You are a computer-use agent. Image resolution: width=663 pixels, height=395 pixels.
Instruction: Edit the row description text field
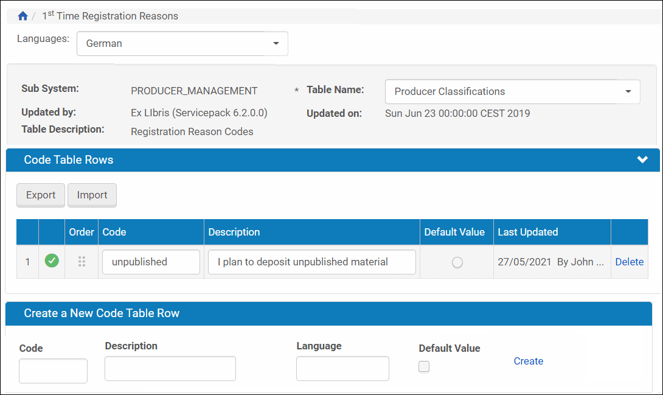311,262
